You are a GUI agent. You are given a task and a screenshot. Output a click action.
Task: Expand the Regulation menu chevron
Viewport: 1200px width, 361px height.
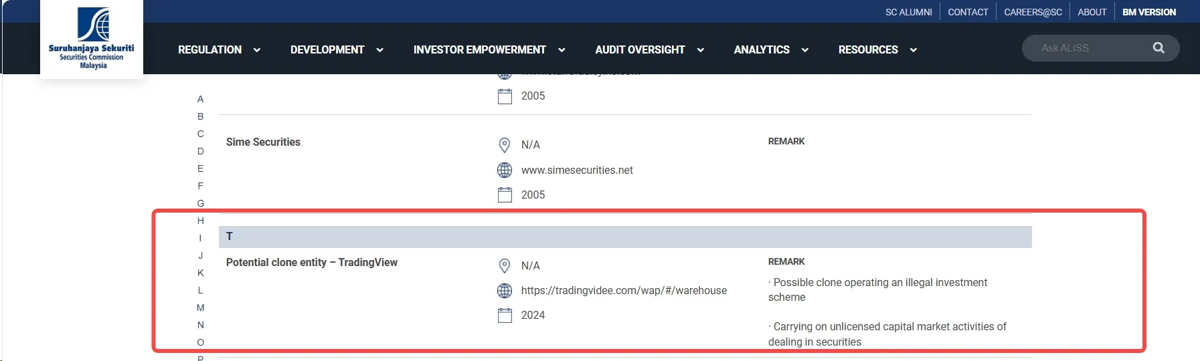click(x=257, y=50)
